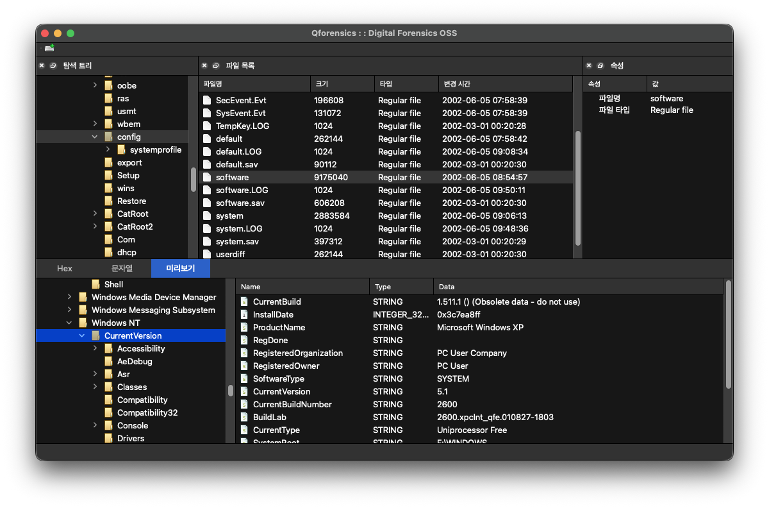
Task: Switch to the Hex tab
Action: click(65, 269)
